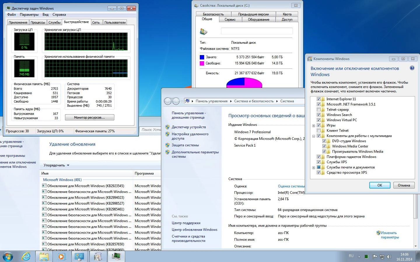Open the Упорядочить dropdown

(56, 165)
